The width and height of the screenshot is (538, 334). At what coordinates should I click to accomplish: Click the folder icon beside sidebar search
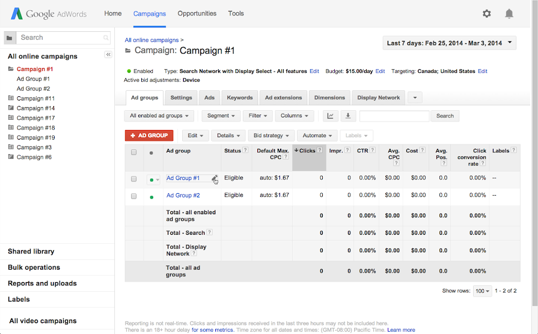10,37
